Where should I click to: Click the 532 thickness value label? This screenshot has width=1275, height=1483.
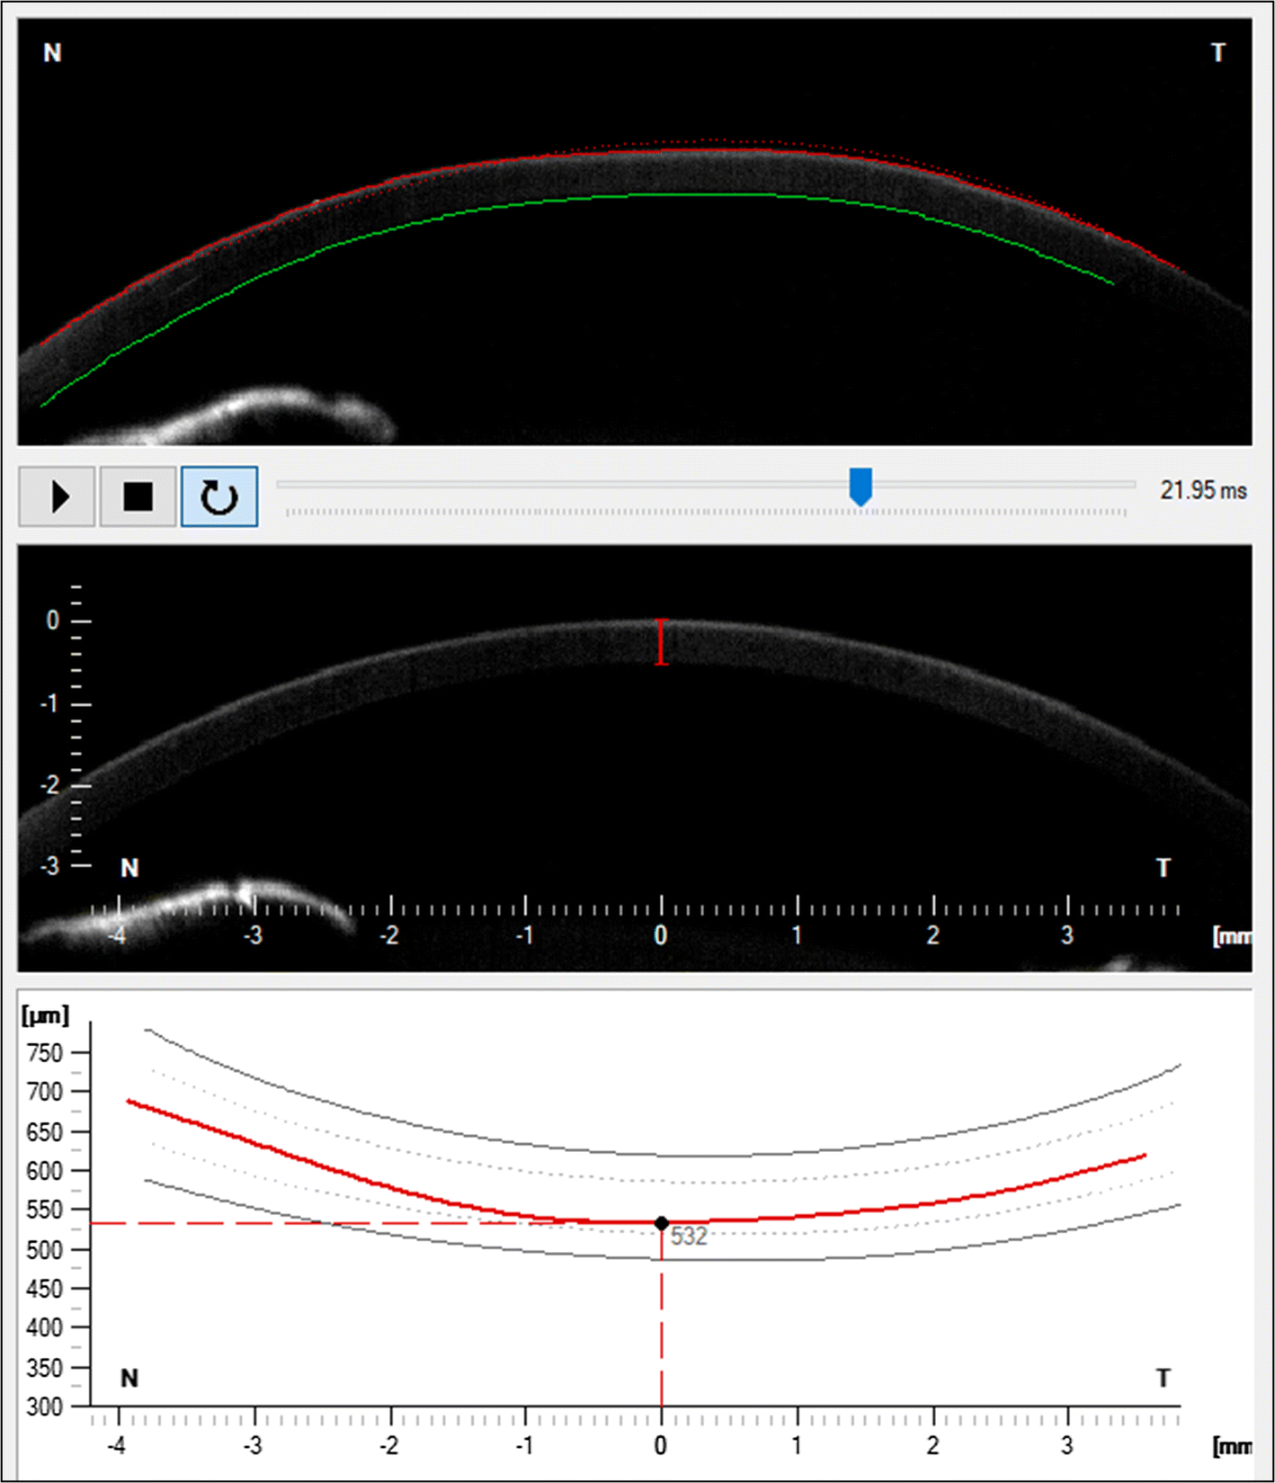click(689, 1237)
